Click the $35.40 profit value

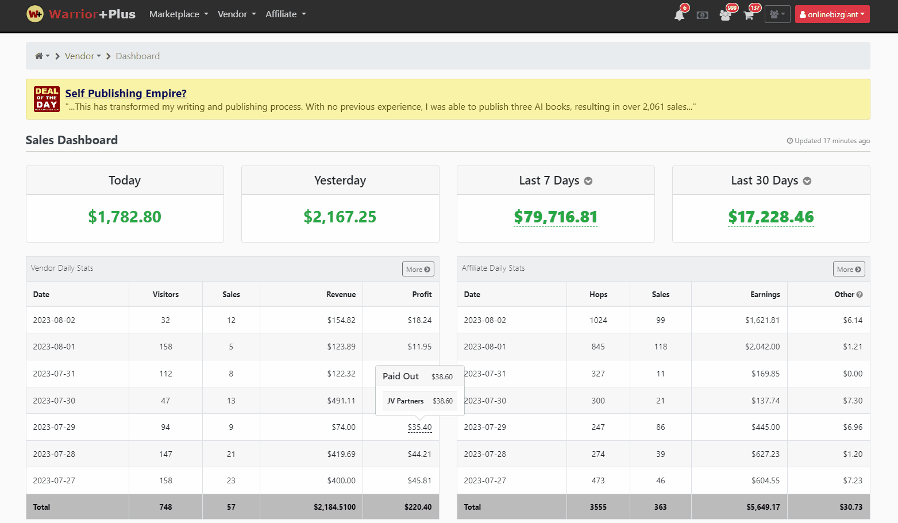[x=419, y=427]
